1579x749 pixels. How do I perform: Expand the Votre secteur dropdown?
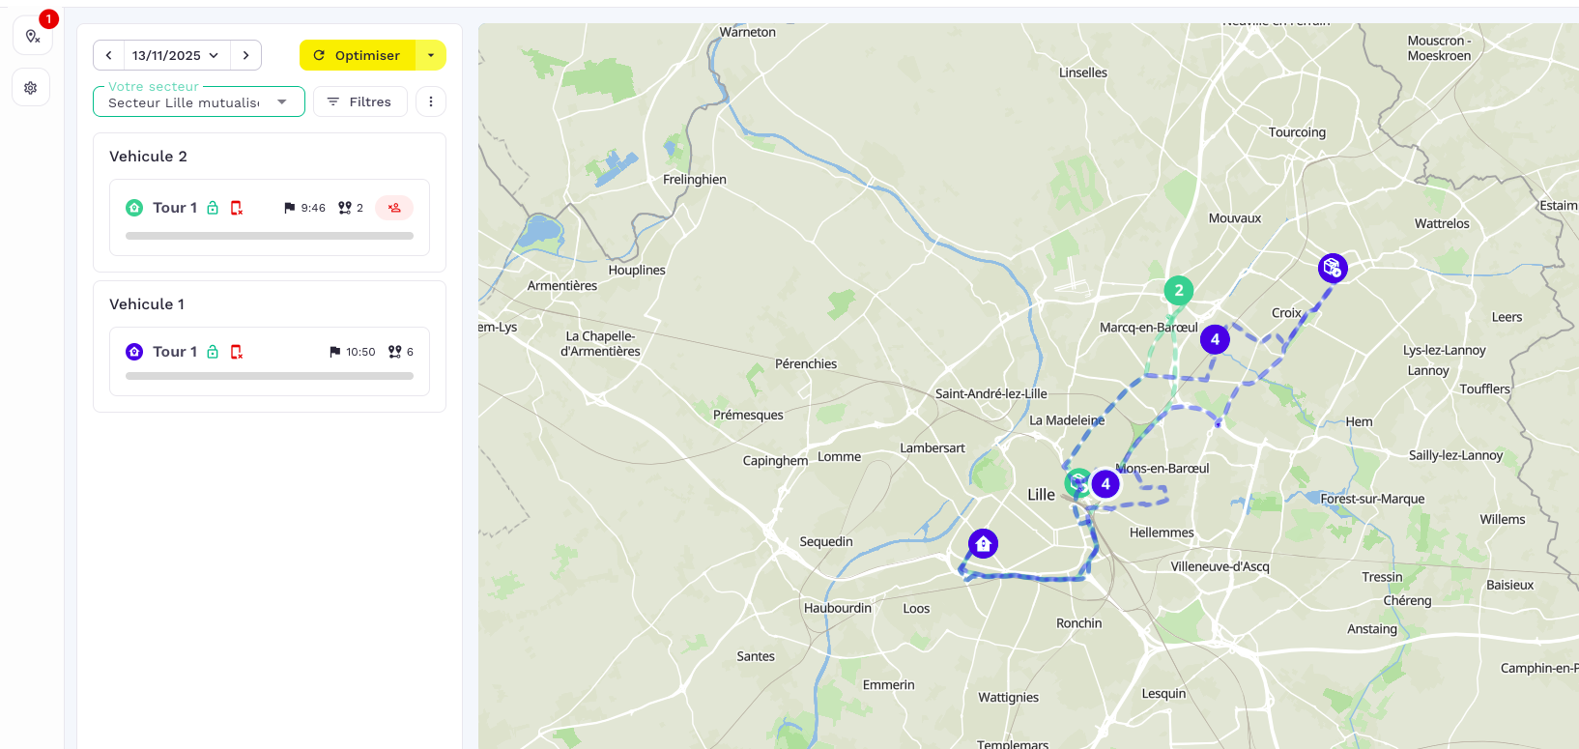[199, 101]
